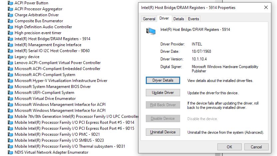Click the Legacy device icon
277x156 pixels.
[11, 57]
